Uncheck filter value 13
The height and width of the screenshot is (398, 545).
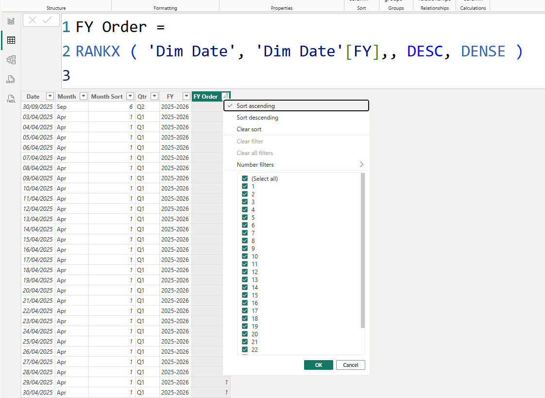pyautogui.click(x=245, y=279)
